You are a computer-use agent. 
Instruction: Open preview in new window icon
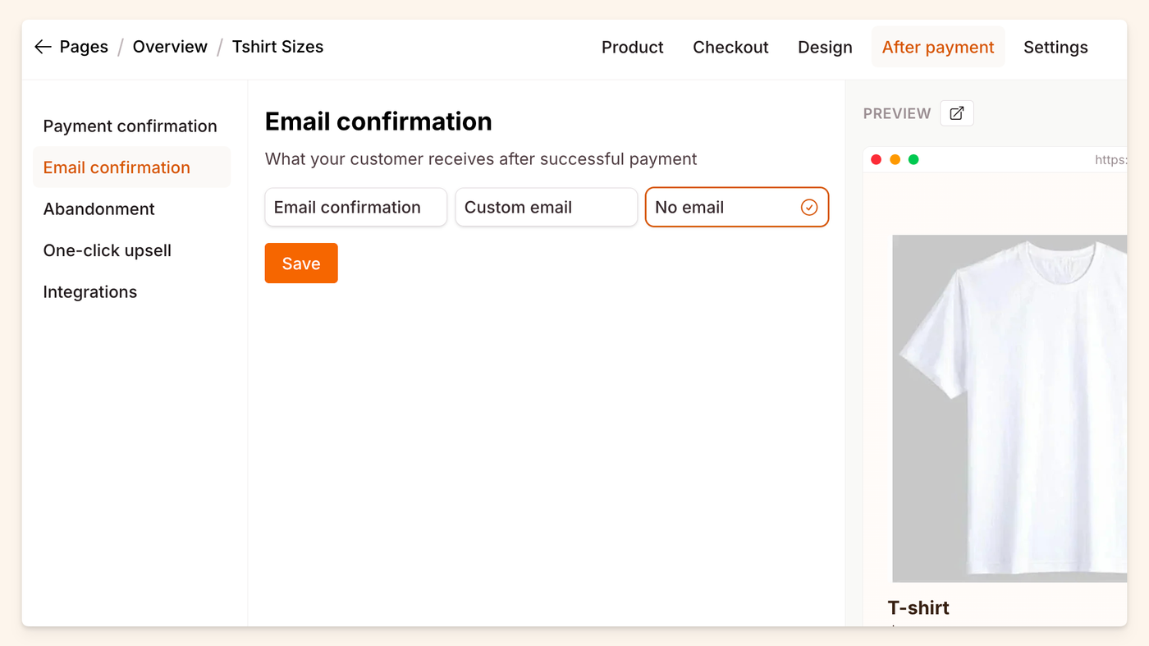[x=956, y=113]
